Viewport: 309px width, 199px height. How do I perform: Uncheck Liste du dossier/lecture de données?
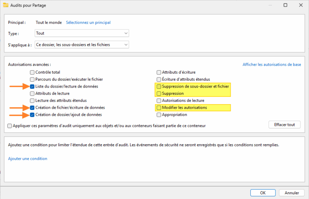pos(32,86)
